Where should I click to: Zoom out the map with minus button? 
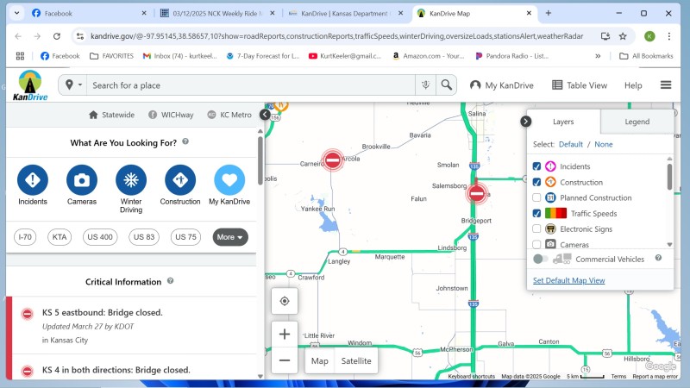coord(285,360)
